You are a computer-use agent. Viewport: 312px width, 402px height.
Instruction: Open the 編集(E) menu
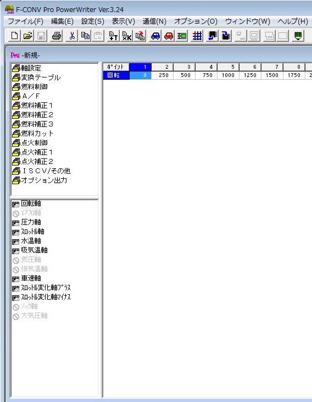[62, 21]
